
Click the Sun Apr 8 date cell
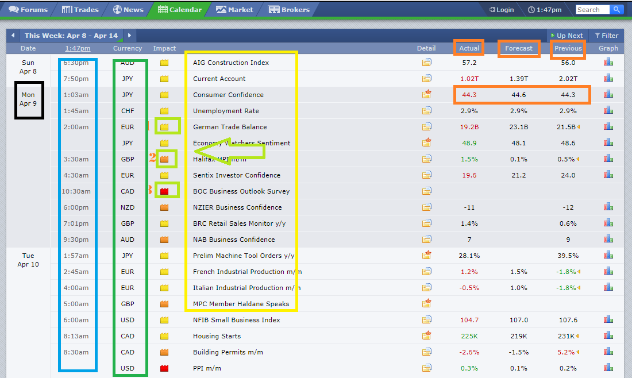coord(28,67)
